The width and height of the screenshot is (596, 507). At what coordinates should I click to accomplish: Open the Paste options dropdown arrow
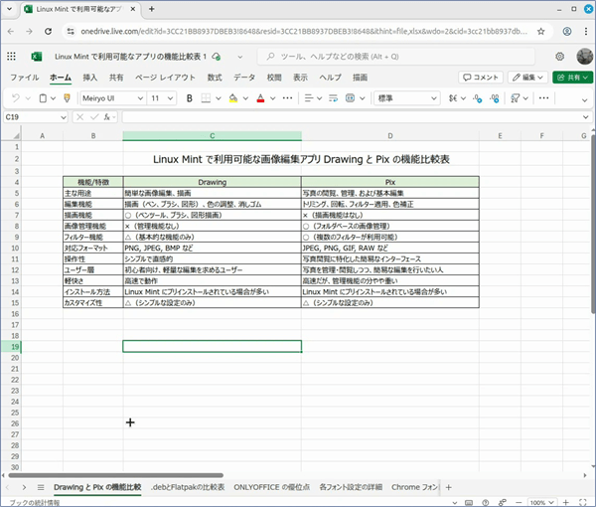point(53,98)
